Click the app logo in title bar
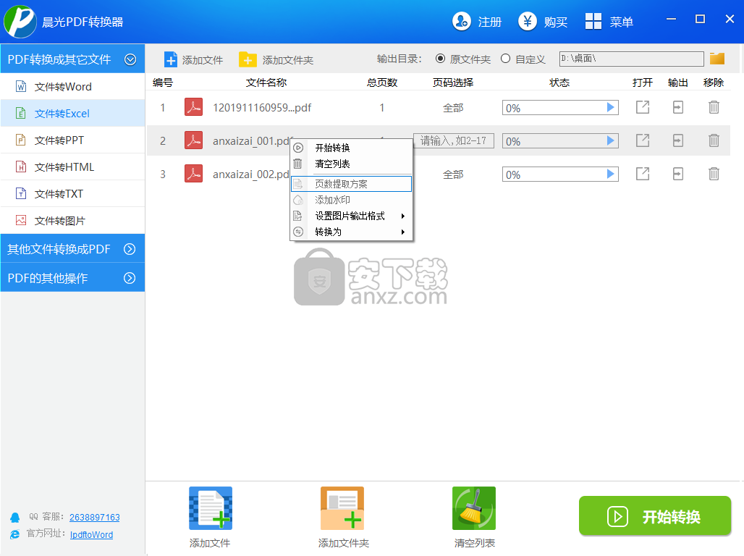Image resolution: width=744 pixels, height=556 pixels. click(x=20, y=22)
